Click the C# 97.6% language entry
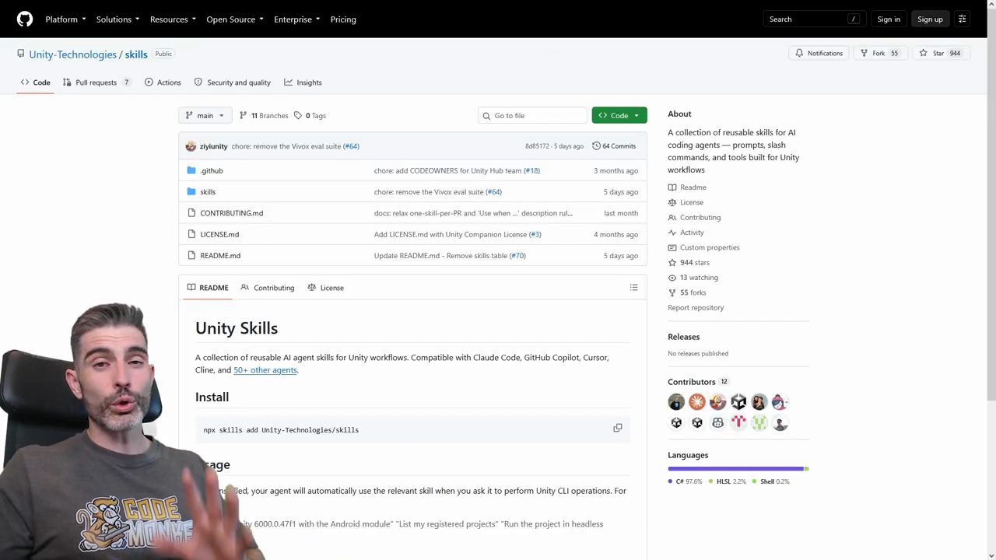Screen dimensions: 996x560 point(685,481)
